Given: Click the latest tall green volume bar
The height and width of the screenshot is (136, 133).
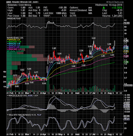Looking at the screenshot, I should (x=115, y=88).
